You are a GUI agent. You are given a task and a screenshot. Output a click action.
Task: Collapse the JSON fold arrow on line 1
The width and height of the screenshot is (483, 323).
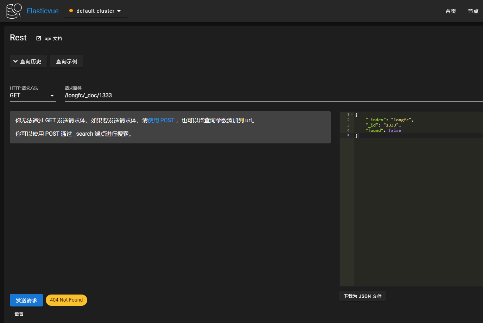click(x=352, y=115)
